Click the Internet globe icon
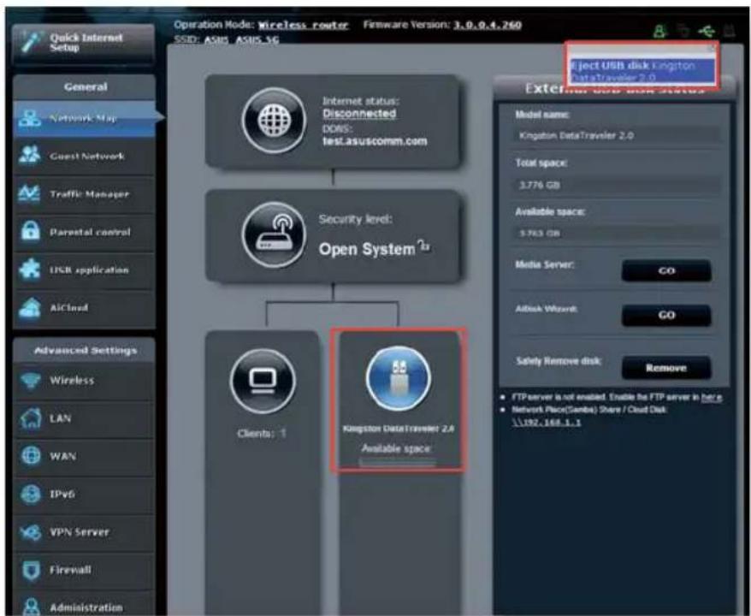 tap(274, 121)
